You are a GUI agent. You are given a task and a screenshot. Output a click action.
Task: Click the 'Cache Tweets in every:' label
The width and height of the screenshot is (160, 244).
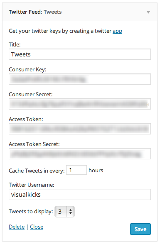[x=37, y=171]
